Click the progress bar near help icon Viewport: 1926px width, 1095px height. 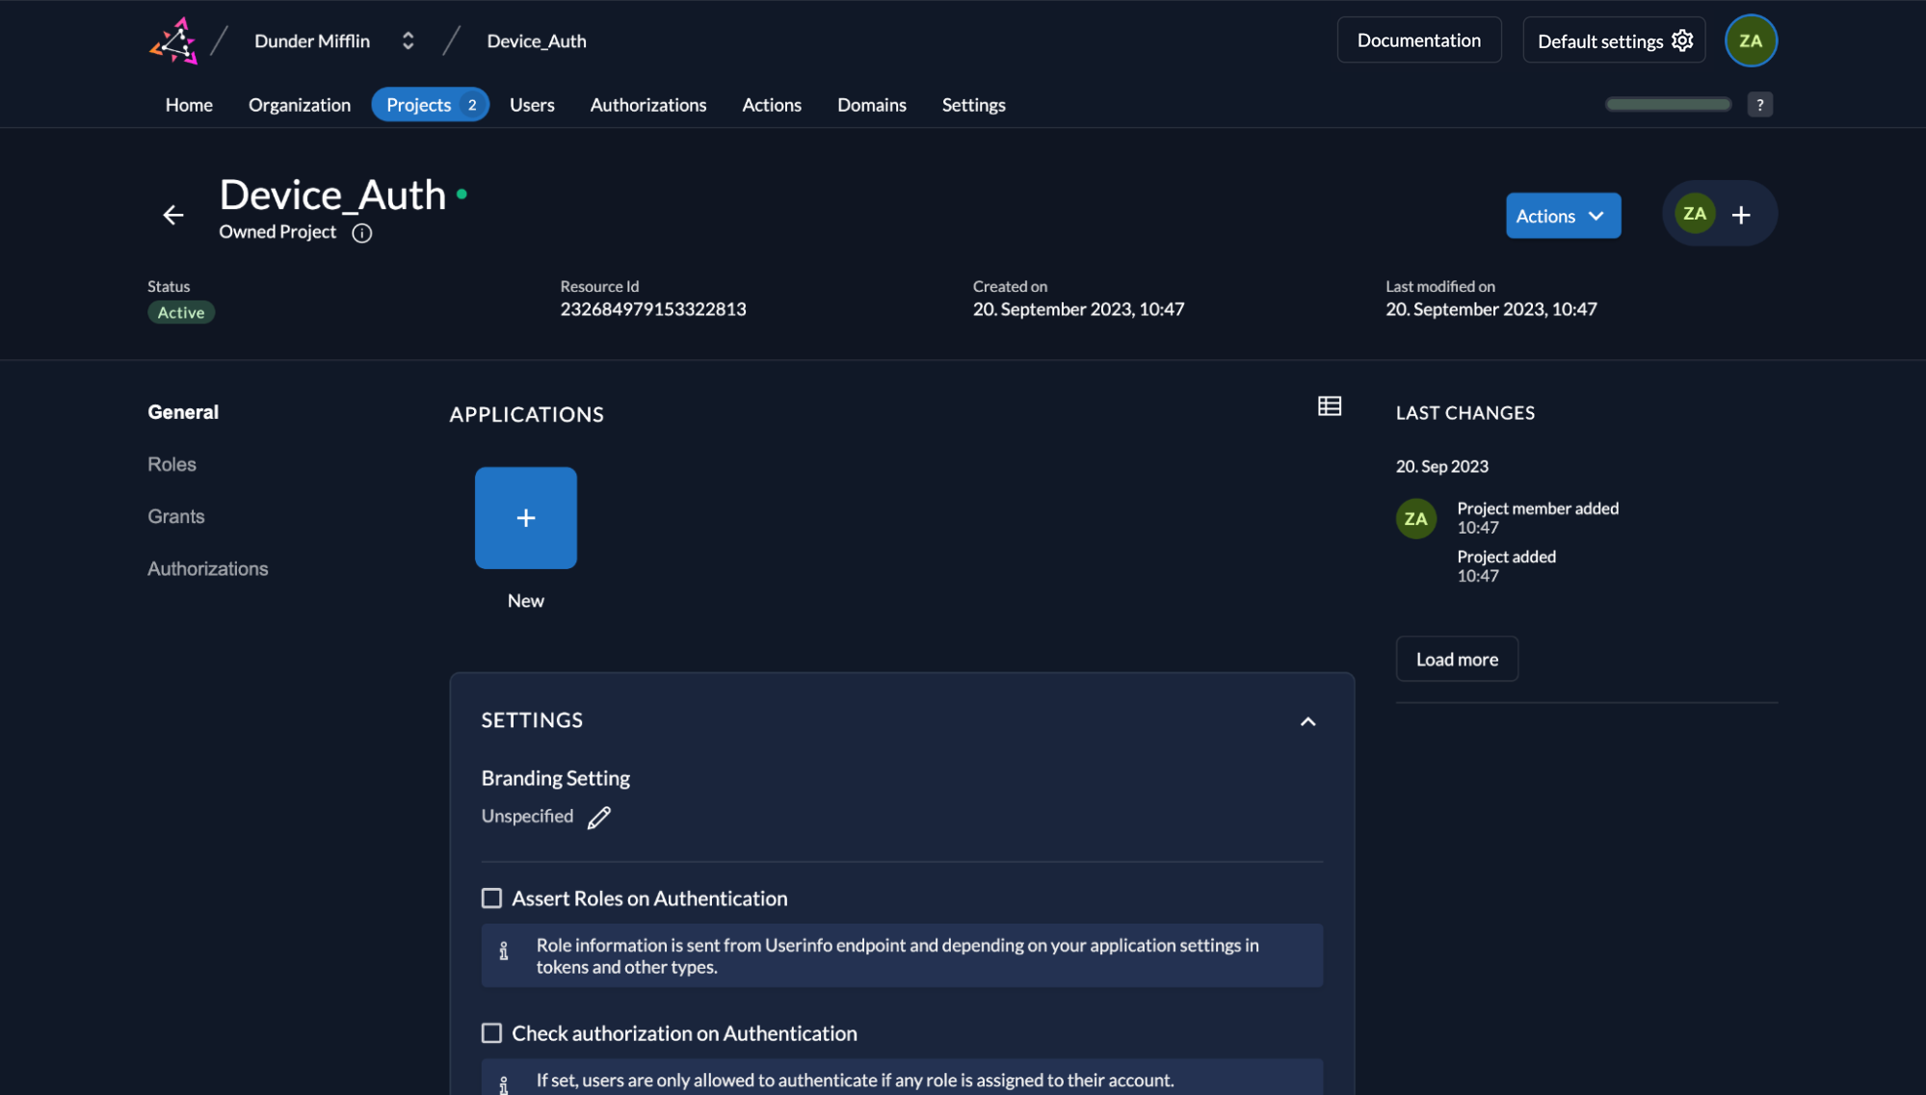(1667, 105)
